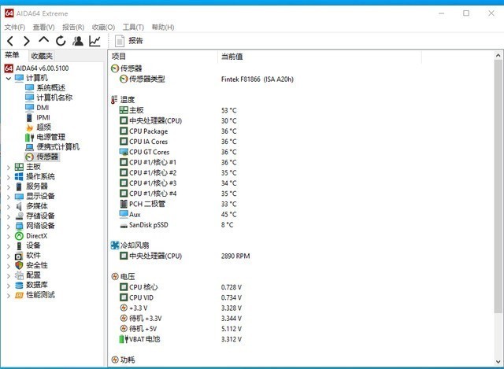Viewport: 504px width, 369px height.
Task: Select AIDA64 v6.00.5100 root node
Action: 37,68
